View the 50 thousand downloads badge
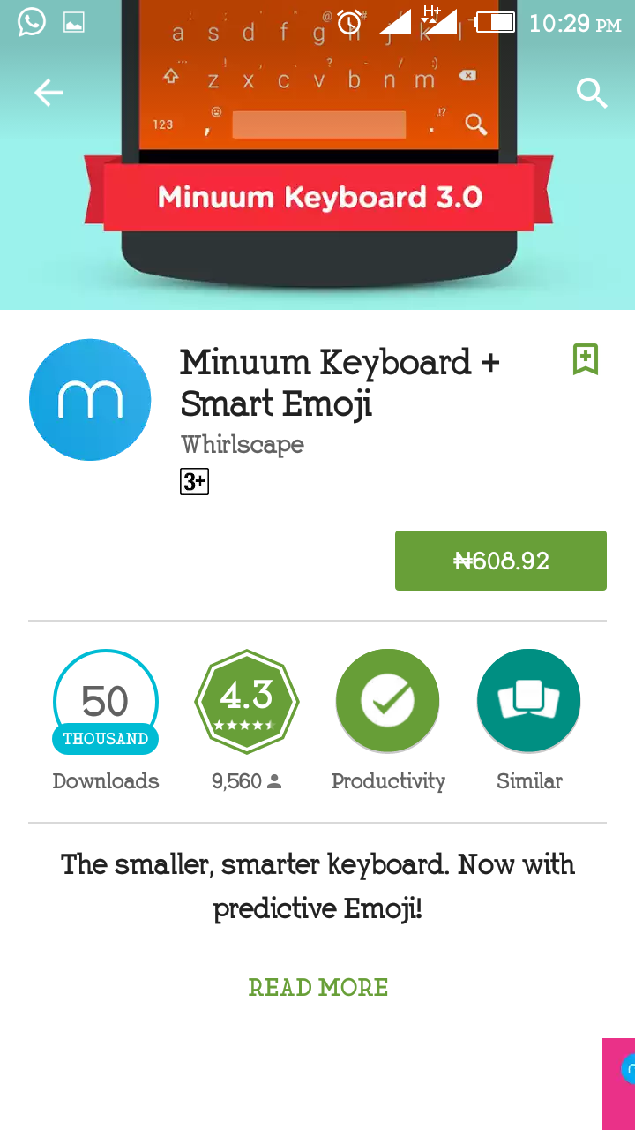 click(106, 702)
